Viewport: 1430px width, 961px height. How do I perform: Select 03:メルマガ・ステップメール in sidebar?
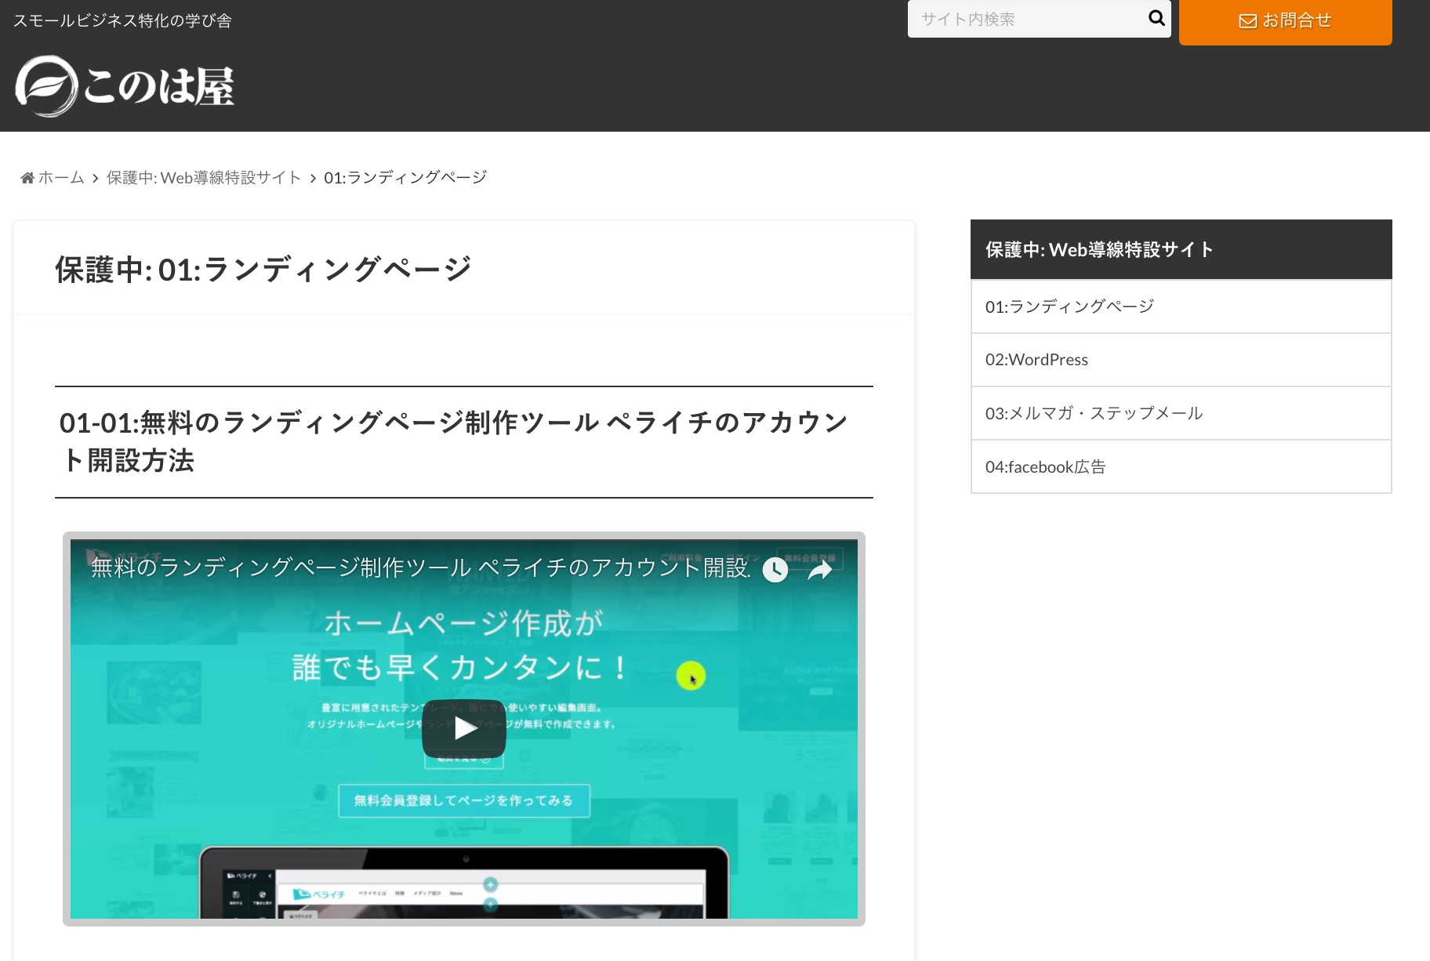click(1181, 413)
